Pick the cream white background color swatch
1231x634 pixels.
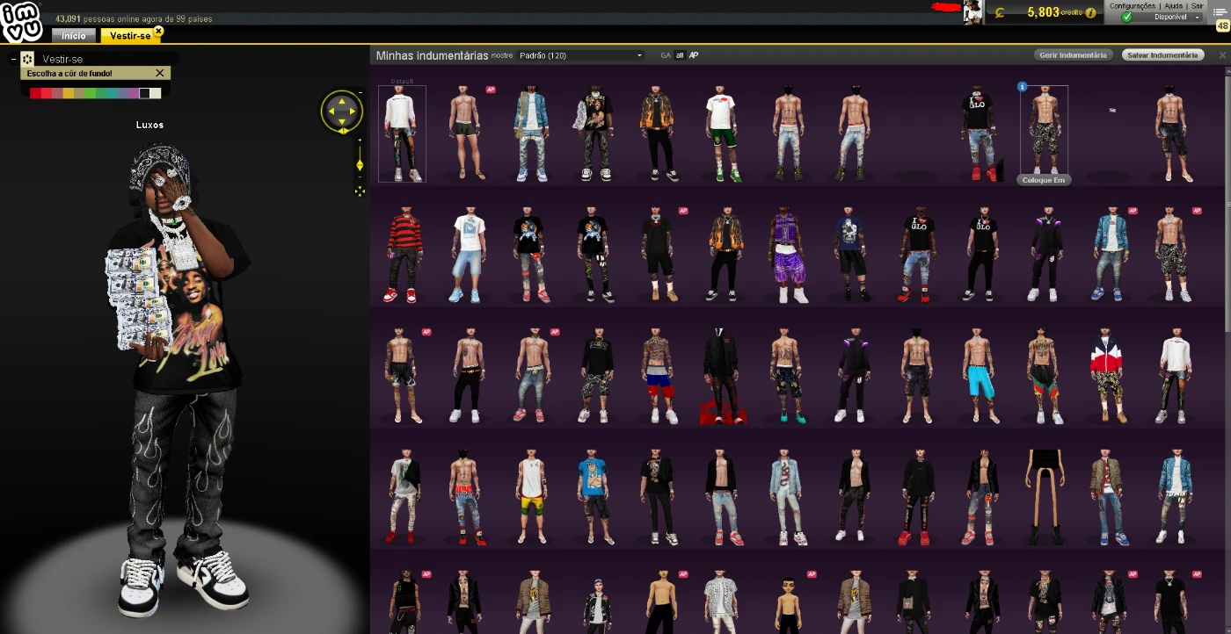click(156, 93)
